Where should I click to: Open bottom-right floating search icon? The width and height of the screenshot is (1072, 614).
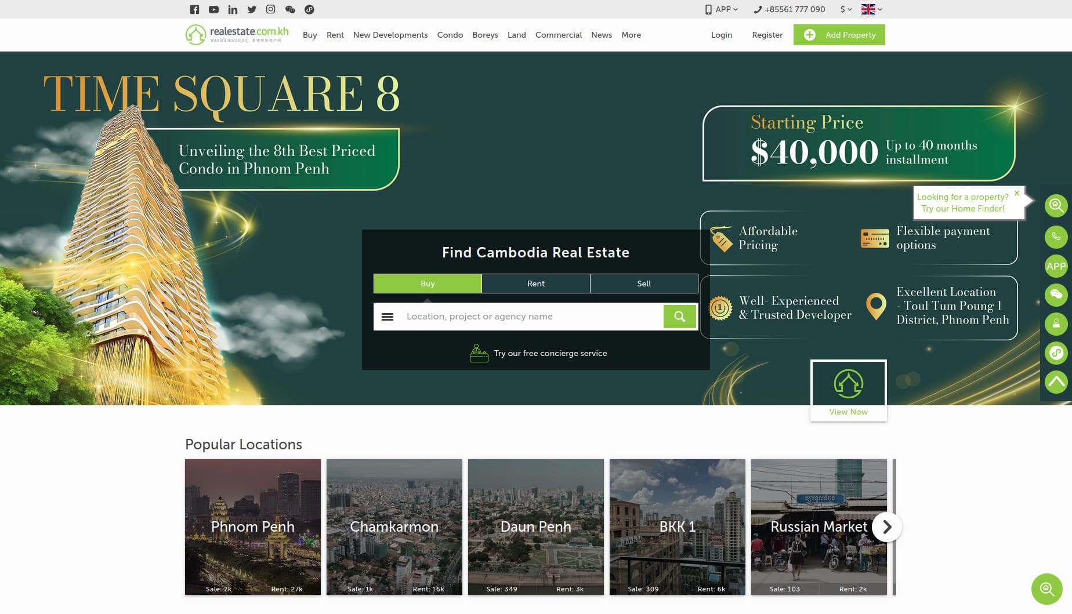(x=1046, y=588)
